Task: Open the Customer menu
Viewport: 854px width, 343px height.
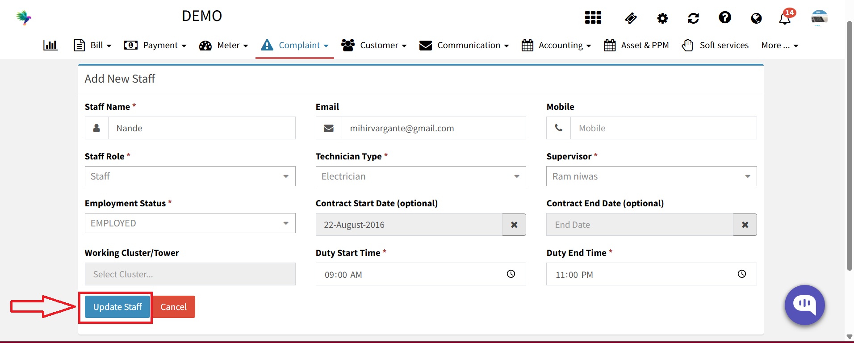Action: pos(374,45)
